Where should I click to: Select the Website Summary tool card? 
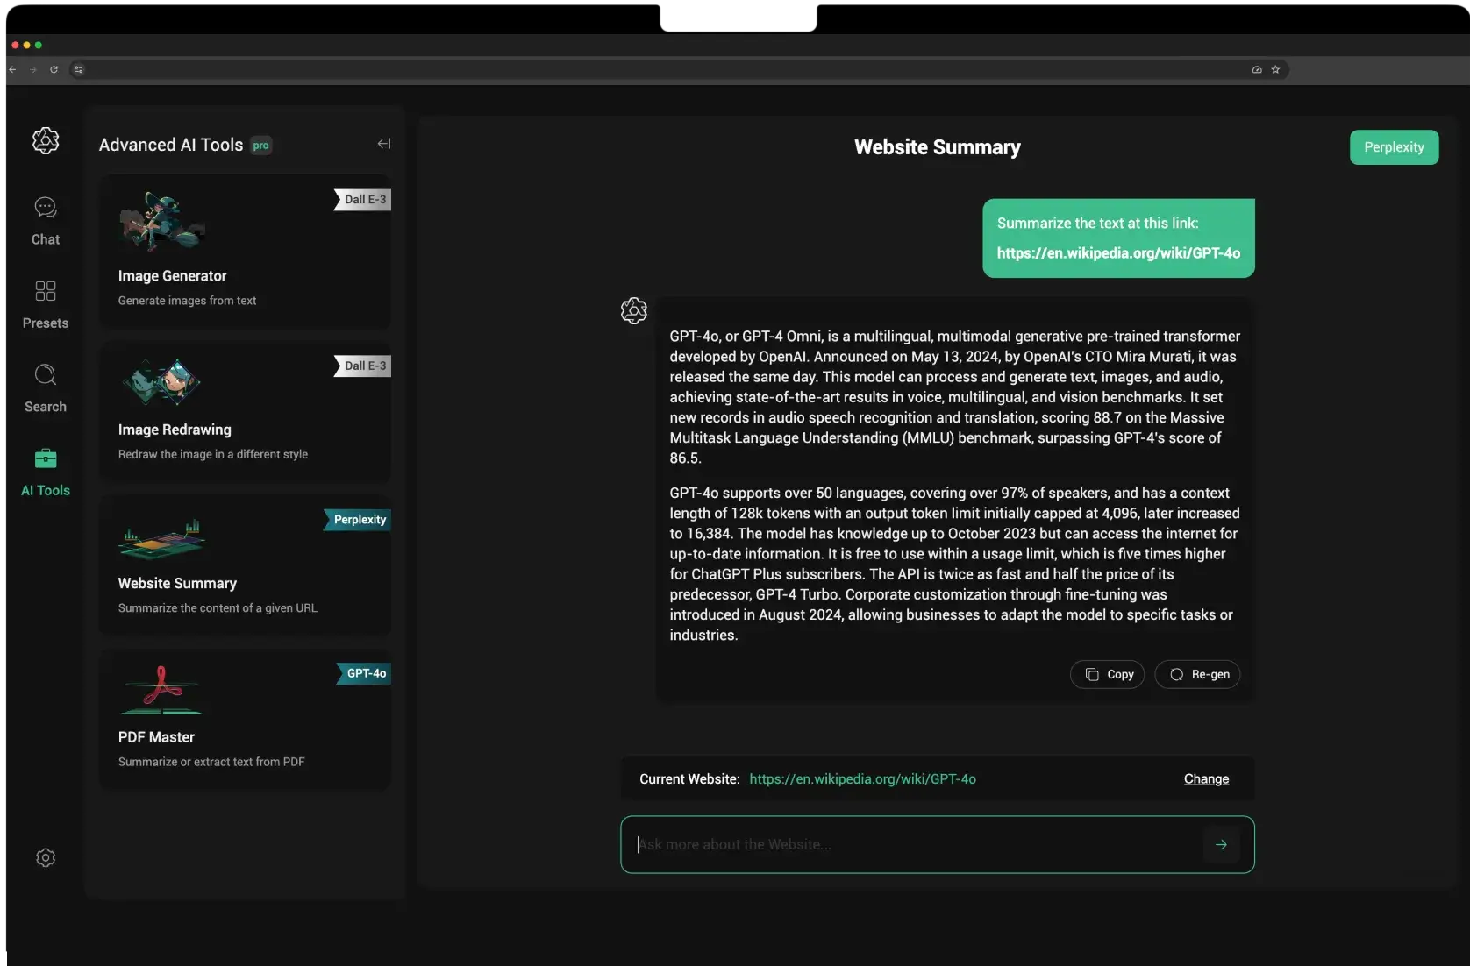(x=246, y=565)
